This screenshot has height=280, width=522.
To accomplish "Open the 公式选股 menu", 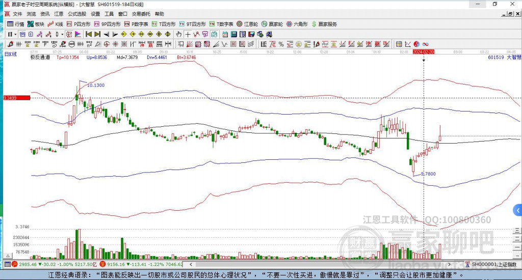I will point(77,14).
